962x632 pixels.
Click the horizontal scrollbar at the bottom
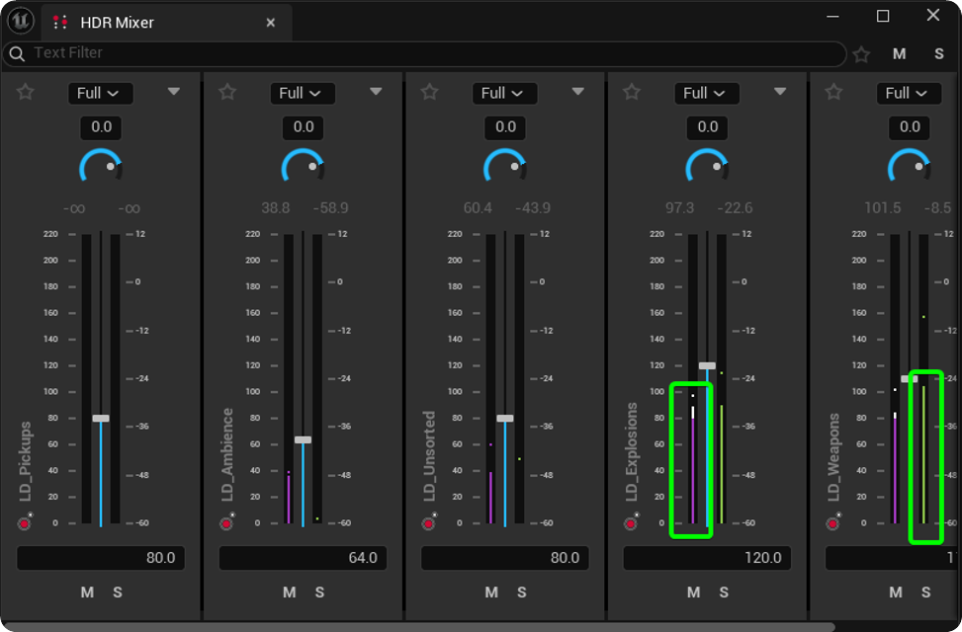point(418,627)
